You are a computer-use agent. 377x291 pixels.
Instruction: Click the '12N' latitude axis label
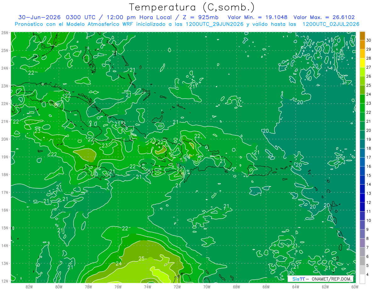[x=5, y=281]
